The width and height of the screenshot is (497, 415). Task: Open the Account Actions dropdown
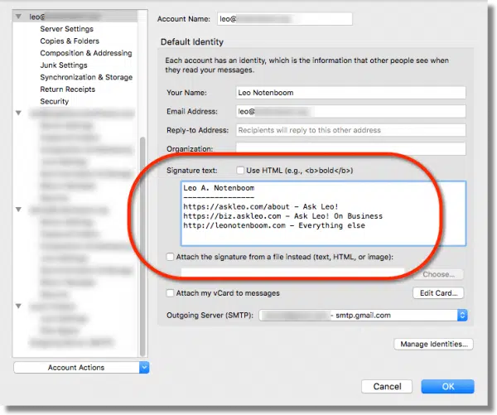81,367
